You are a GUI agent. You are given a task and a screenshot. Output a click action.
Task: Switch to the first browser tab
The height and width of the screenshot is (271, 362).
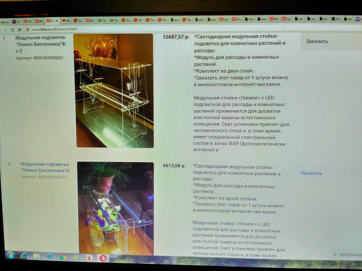(17, 21)
